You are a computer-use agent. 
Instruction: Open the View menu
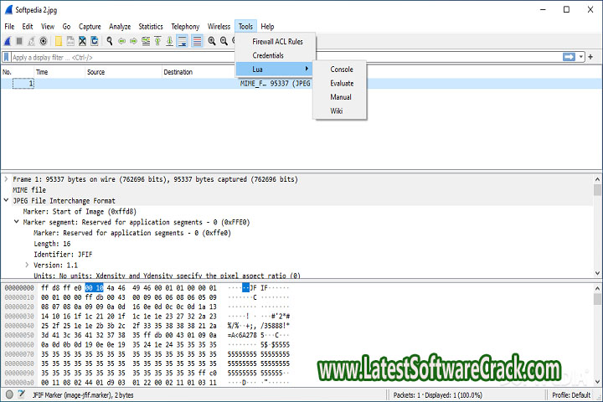[x=48, y=27]
